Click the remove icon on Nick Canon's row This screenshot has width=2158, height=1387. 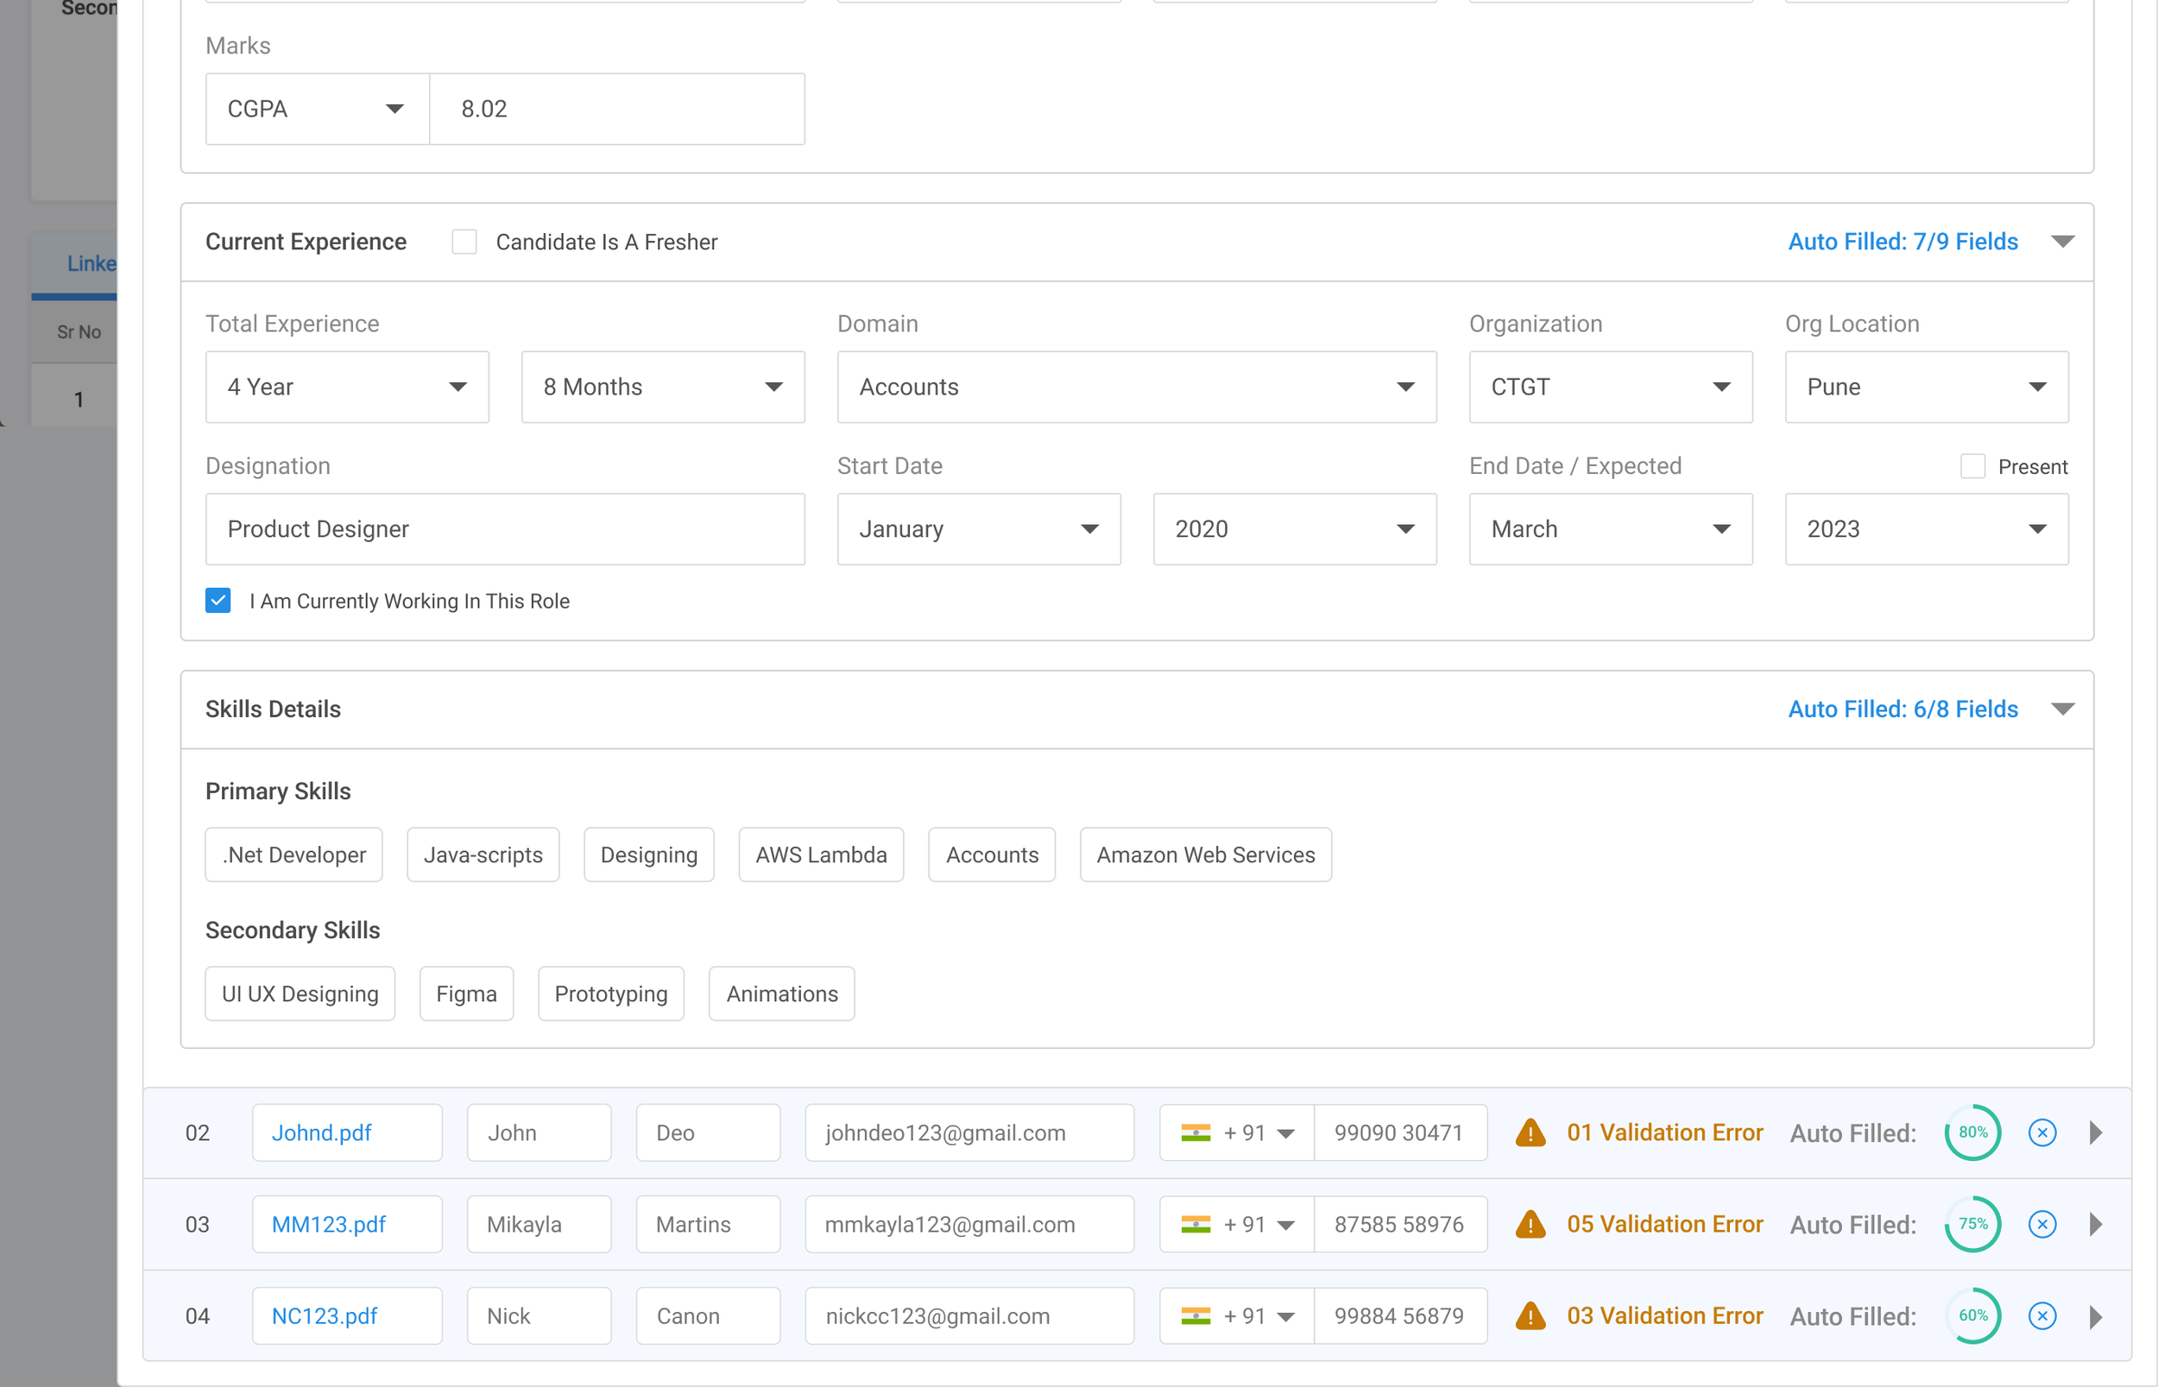[2041, 1317]
